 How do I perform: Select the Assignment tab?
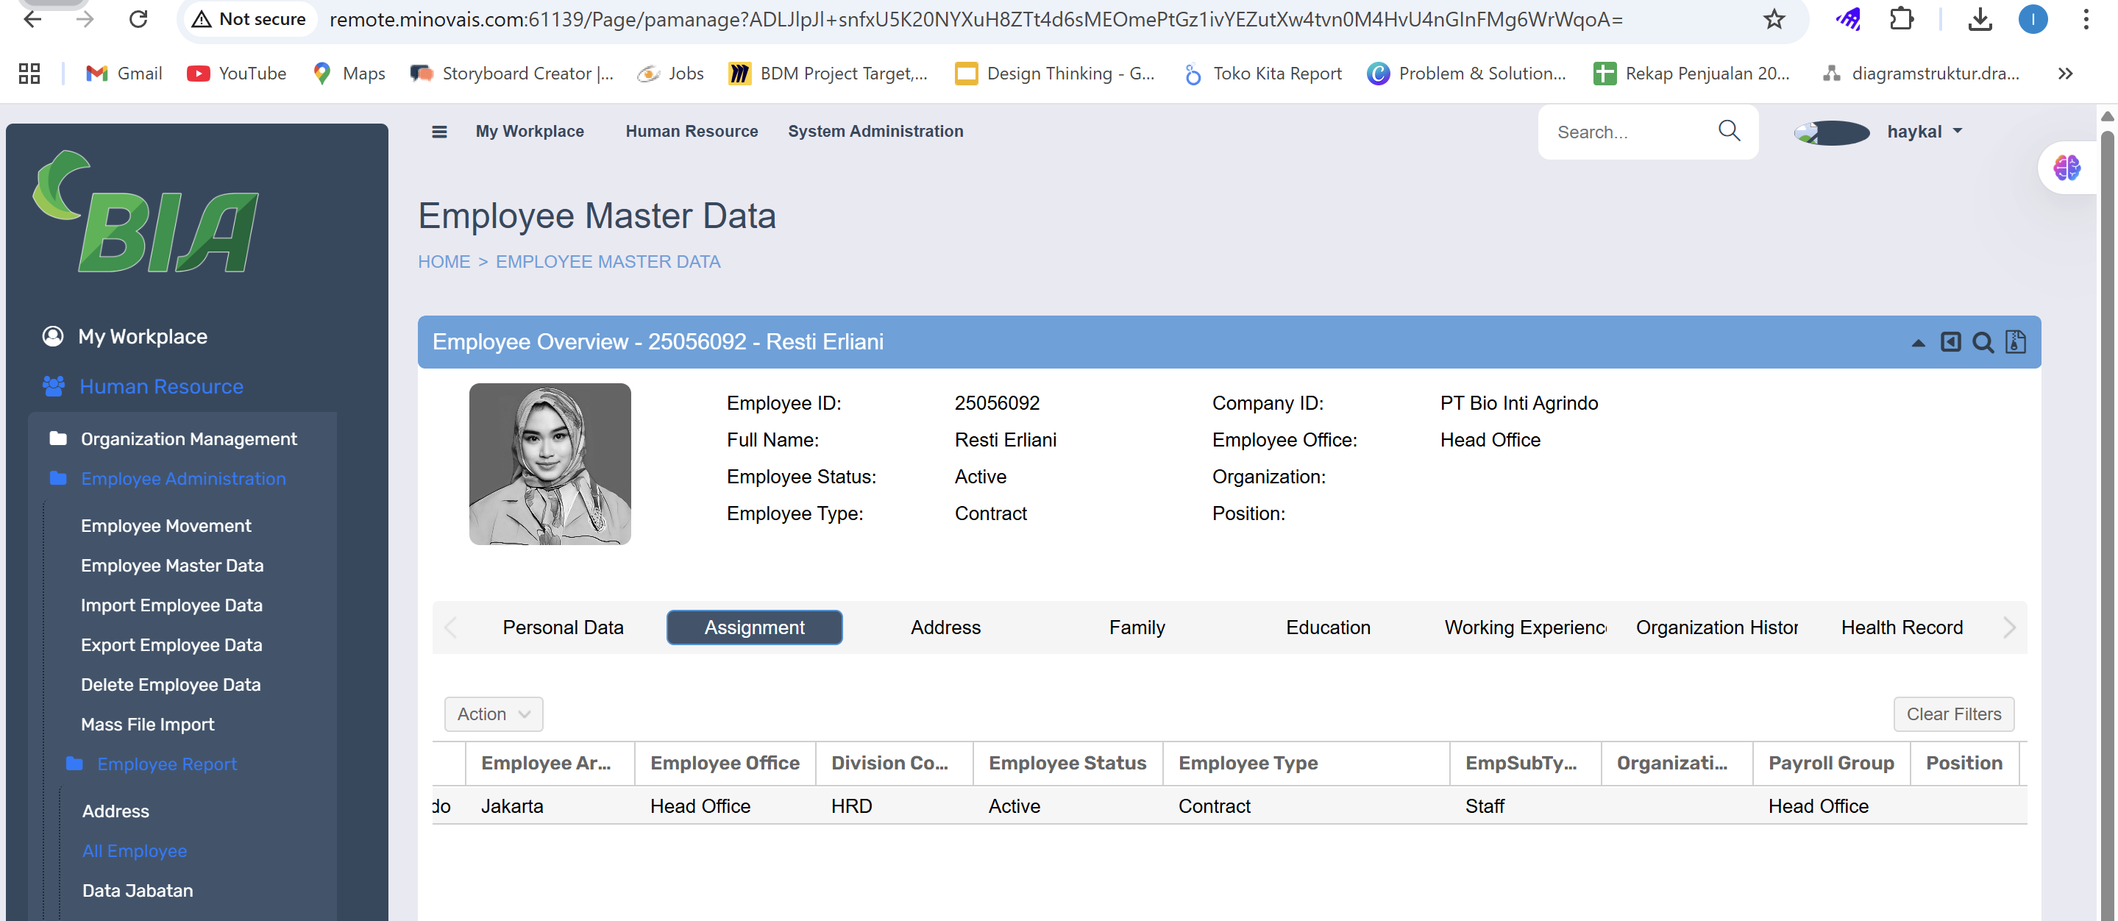point(754,627)
